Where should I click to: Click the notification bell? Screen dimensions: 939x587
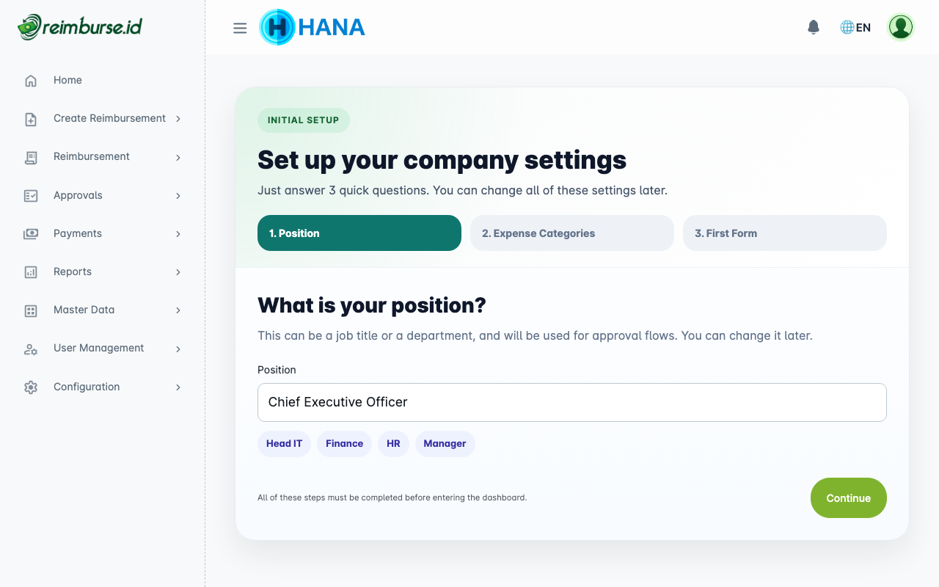pos(813,26)
